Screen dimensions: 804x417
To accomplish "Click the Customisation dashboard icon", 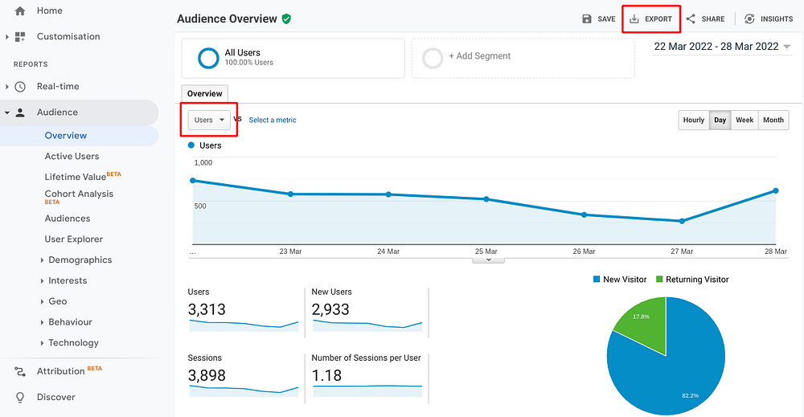I will coord(20,37).
